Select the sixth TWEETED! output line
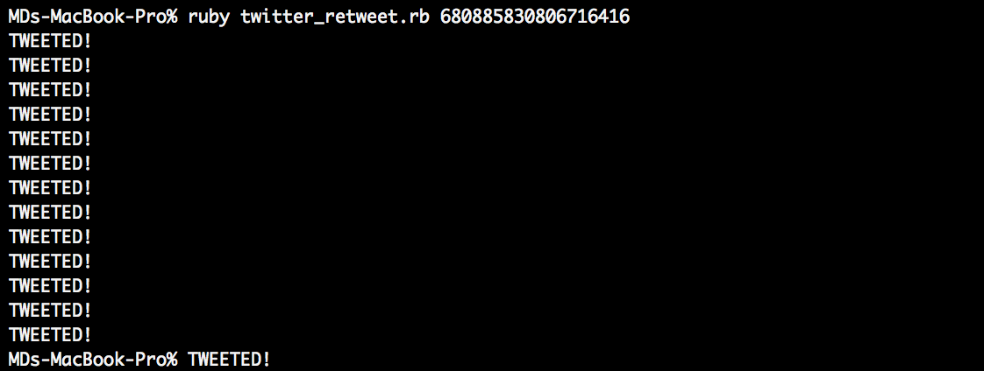Viewport: 984px width, 371px height. (x=50, y=164)
